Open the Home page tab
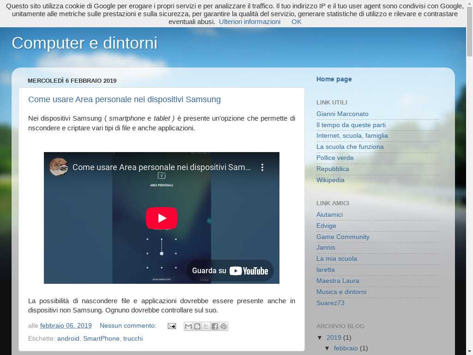473x355 pixels. pyautogui.click(x=334, y=79)
